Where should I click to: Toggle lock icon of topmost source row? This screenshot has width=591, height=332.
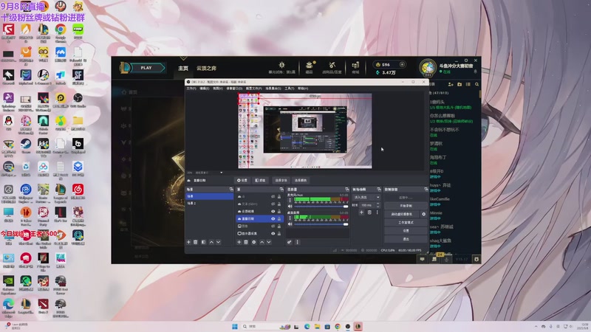point(279,196)
